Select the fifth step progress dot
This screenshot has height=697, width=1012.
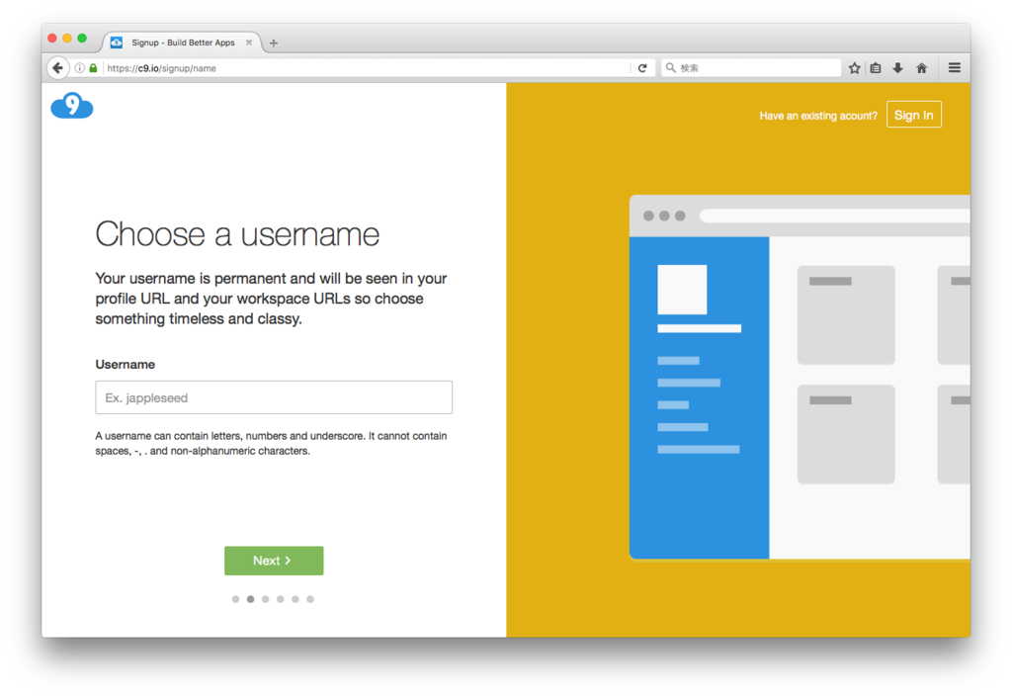click(x=295, y=599)
